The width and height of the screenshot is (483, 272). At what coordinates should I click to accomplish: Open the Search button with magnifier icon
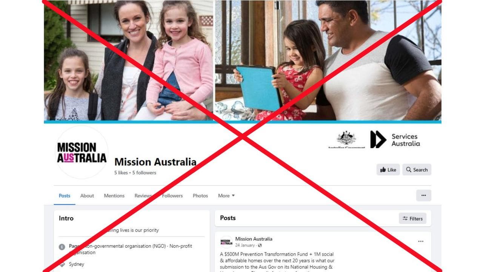coord(417,170)
